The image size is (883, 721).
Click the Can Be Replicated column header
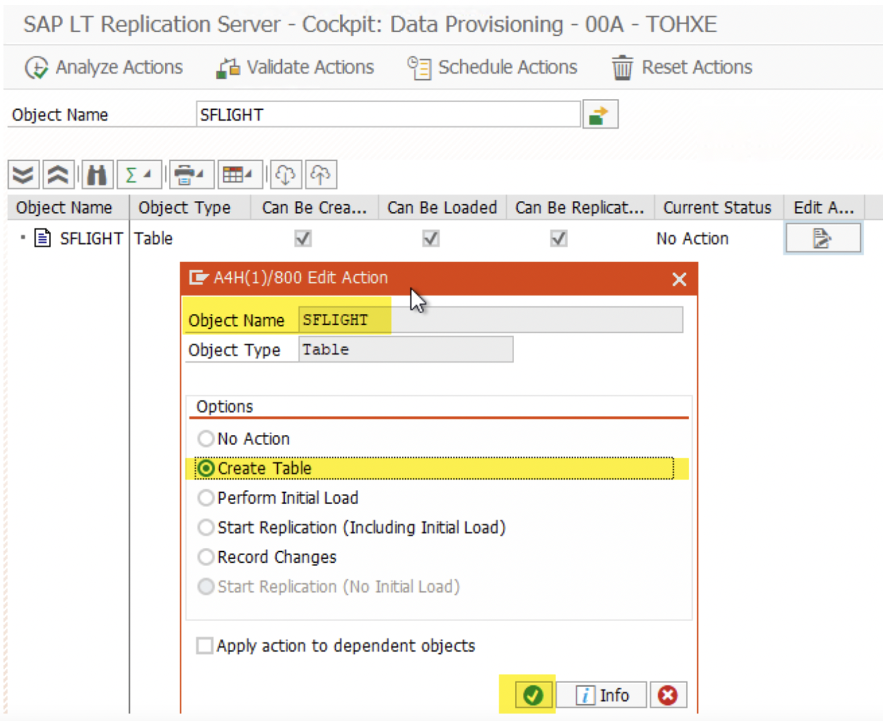(x=580, y=208)
